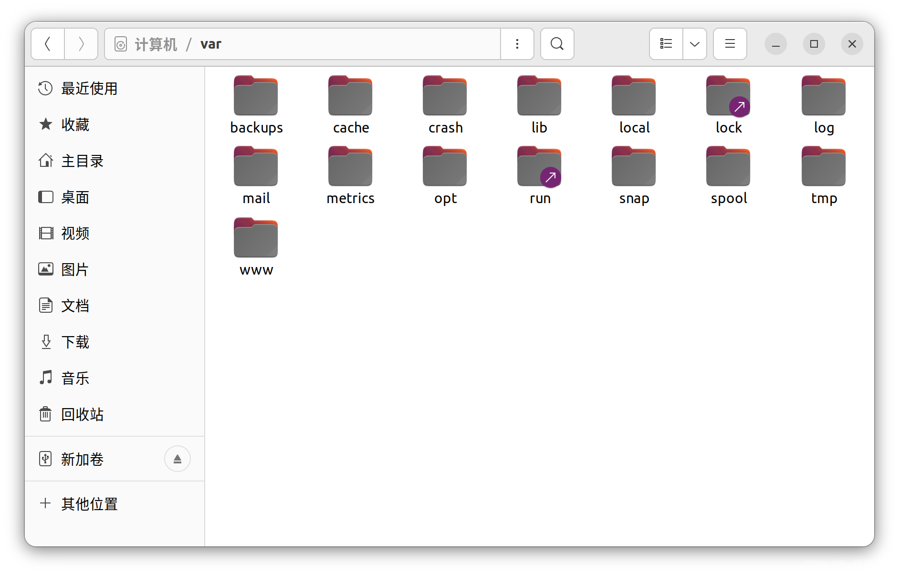Eject the 新加卷 volume
This screenshot has width=899, height=574.
(177, 458)
